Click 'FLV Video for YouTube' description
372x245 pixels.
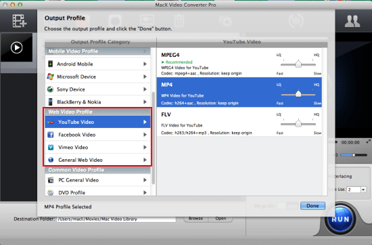point(182,125)
